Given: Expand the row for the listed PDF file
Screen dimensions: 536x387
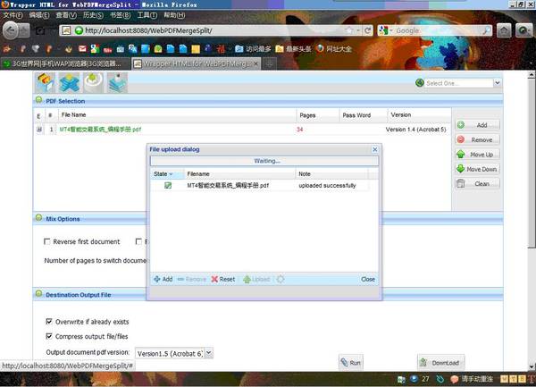Looking at the screenshot, I should click(38, 130).
